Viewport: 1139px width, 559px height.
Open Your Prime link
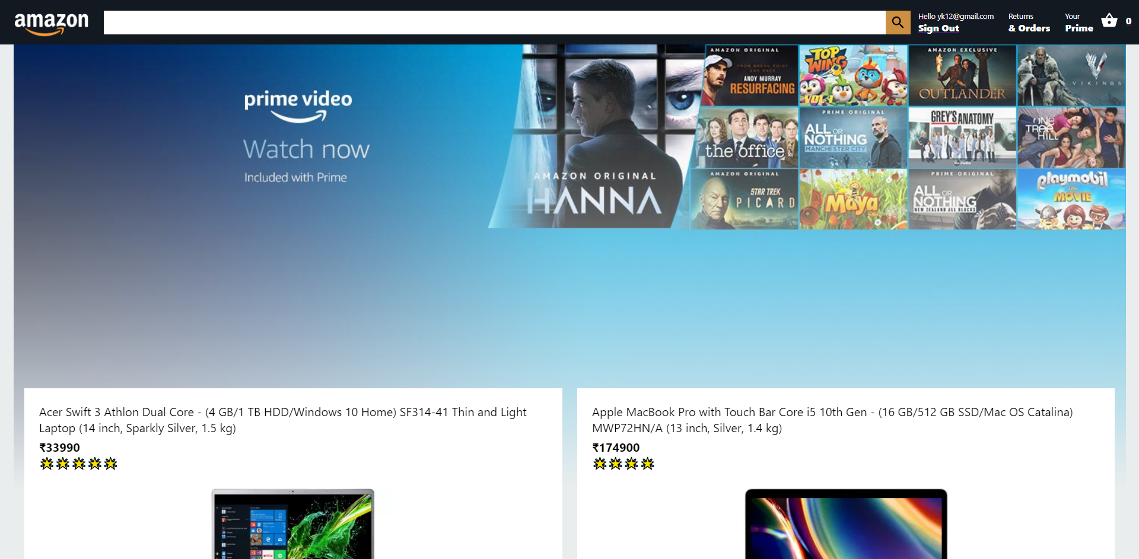pos(1078,23)
